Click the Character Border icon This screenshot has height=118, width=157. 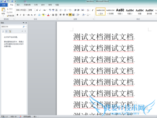coord(56,10)
